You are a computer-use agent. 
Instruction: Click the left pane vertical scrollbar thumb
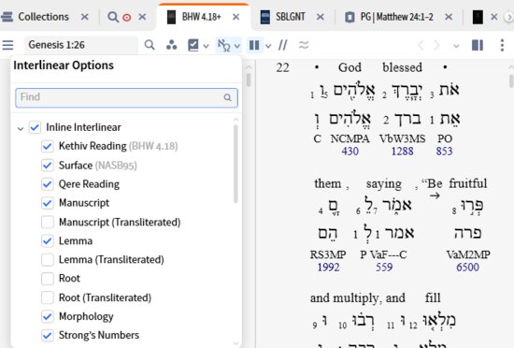249,80
